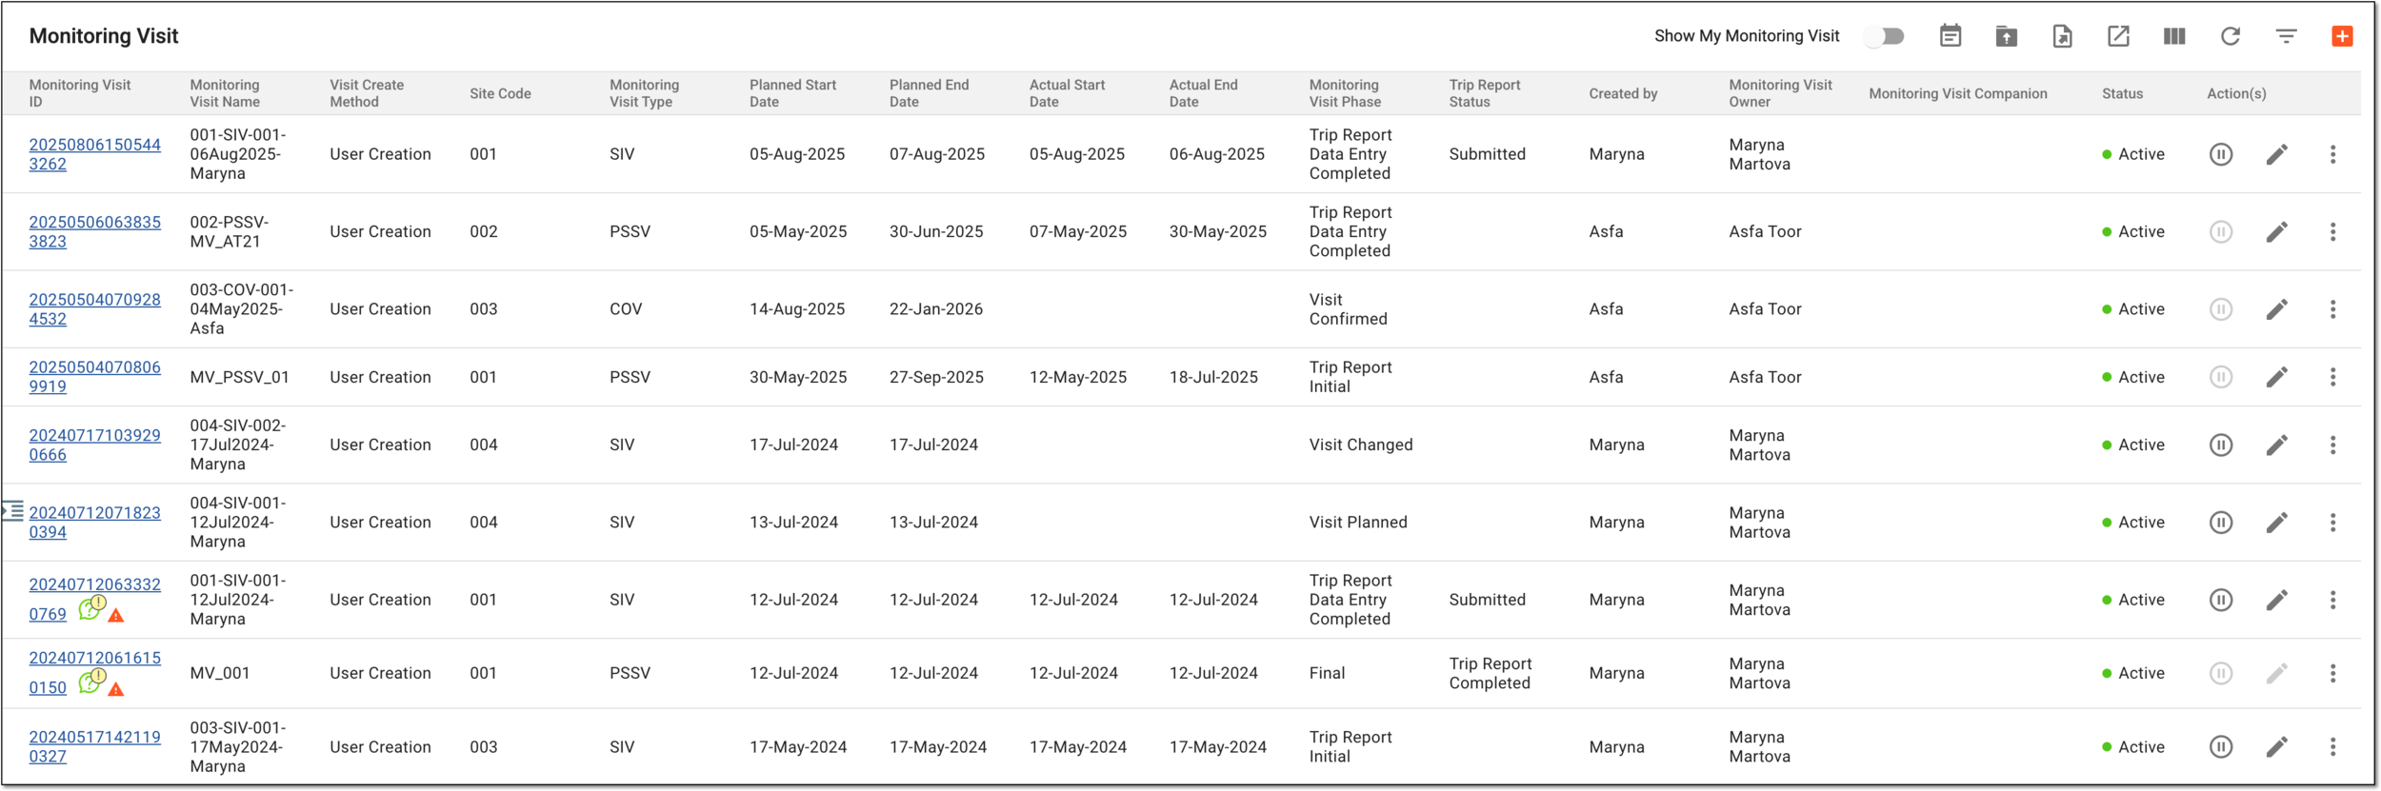This screenshot has width=2381, height=791.
Task: Click 'Visit Planned' phase cell
Action: [x=1357, y=523]
